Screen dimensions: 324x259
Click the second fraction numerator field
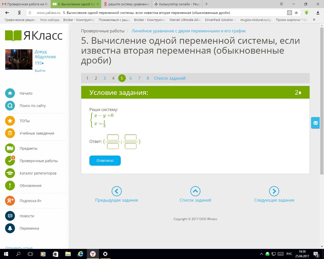click(x=131, y=137)
